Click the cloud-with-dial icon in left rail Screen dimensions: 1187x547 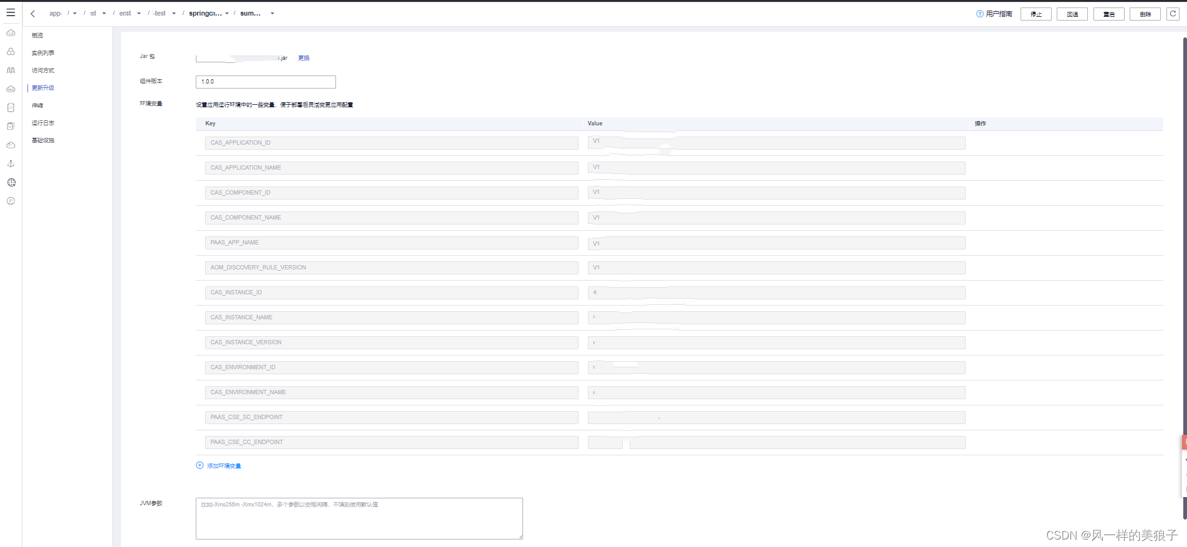(11, 145)
